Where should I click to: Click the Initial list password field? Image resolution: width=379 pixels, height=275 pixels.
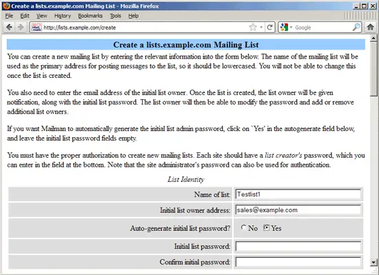[x=298, y=246]
